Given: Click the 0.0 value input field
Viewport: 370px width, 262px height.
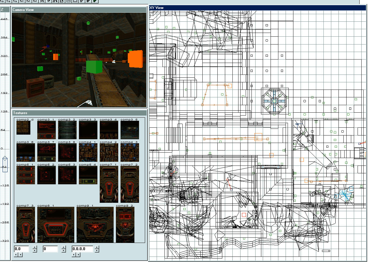Looking at the screenshot, I should pos(22,249).
